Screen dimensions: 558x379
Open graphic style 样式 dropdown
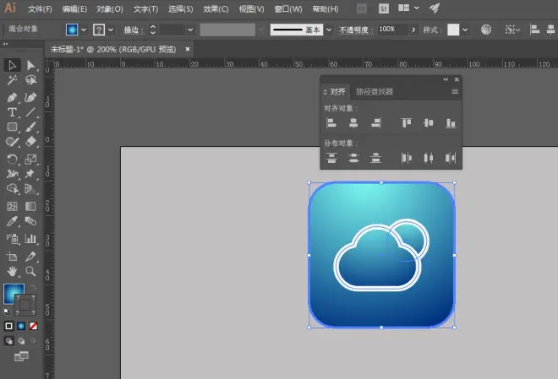(465, 30)
